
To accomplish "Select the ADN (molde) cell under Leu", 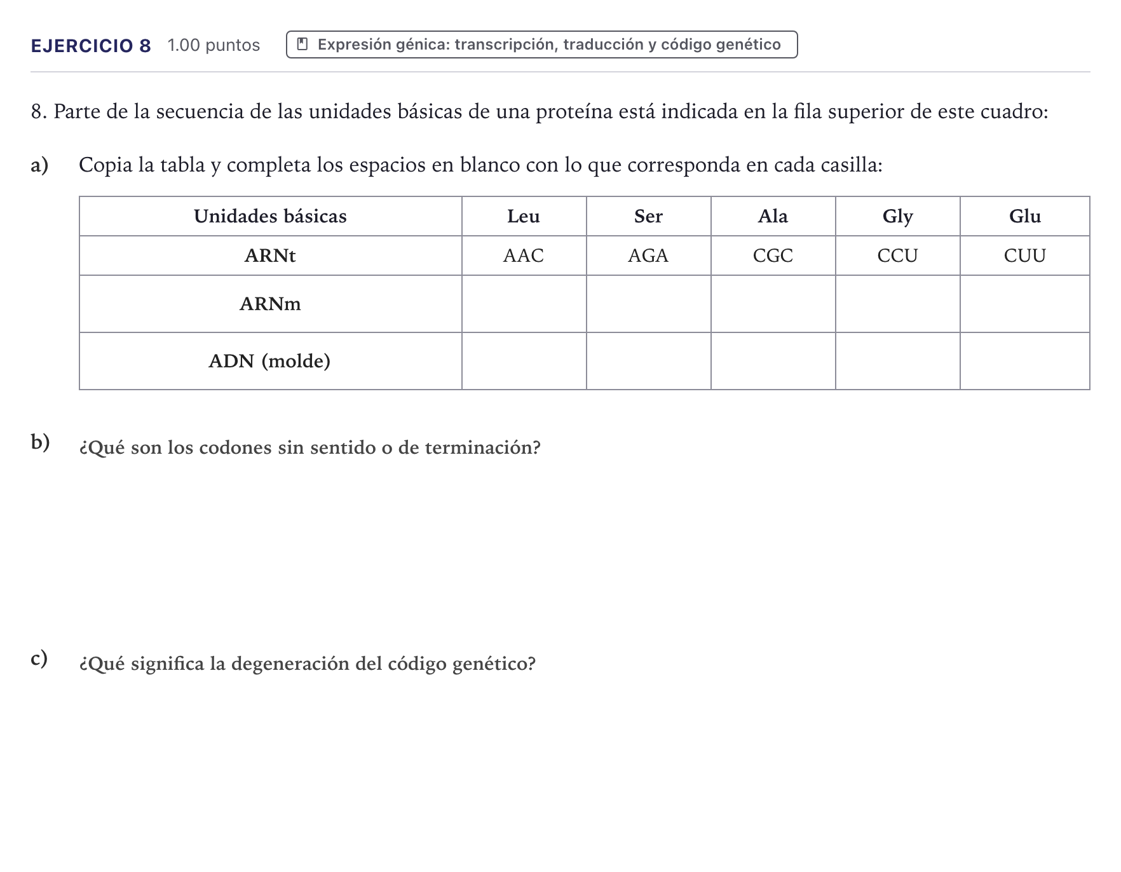I will [x=524, y=361].
